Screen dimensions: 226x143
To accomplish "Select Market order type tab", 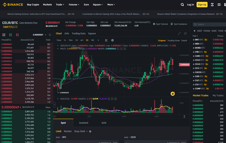I will coord(68,132).
